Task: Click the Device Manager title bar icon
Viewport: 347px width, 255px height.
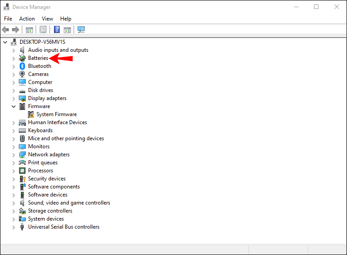Action: [x=6, y=7]
